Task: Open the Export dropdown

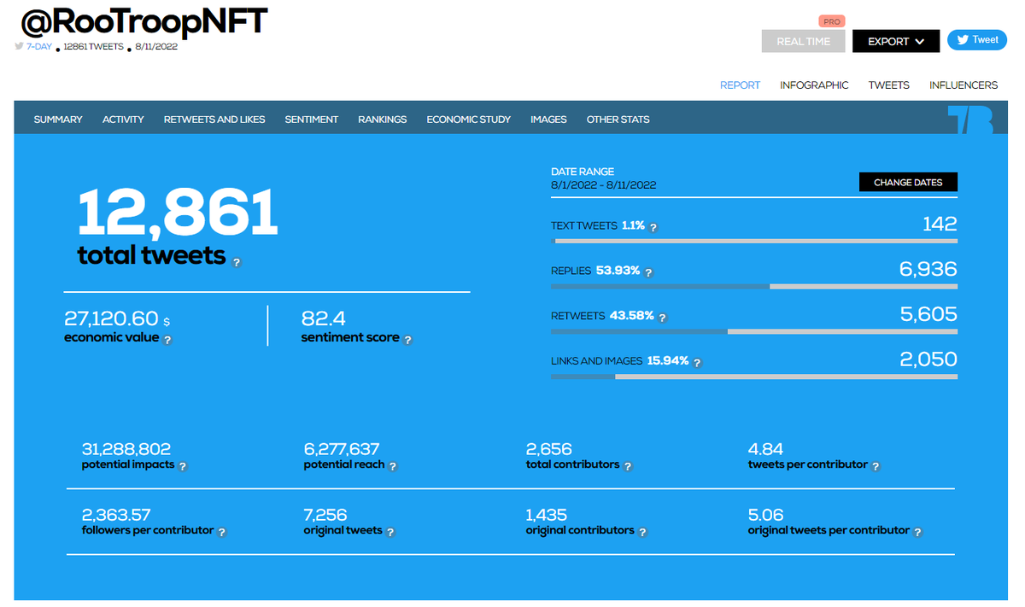Action: tap(896, 41)
